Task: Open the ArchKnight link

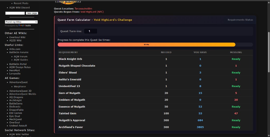Action: tap(16, 100)
